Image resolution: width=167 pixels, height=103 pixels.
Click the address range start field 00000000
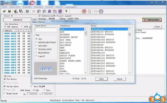coord(32,94)
